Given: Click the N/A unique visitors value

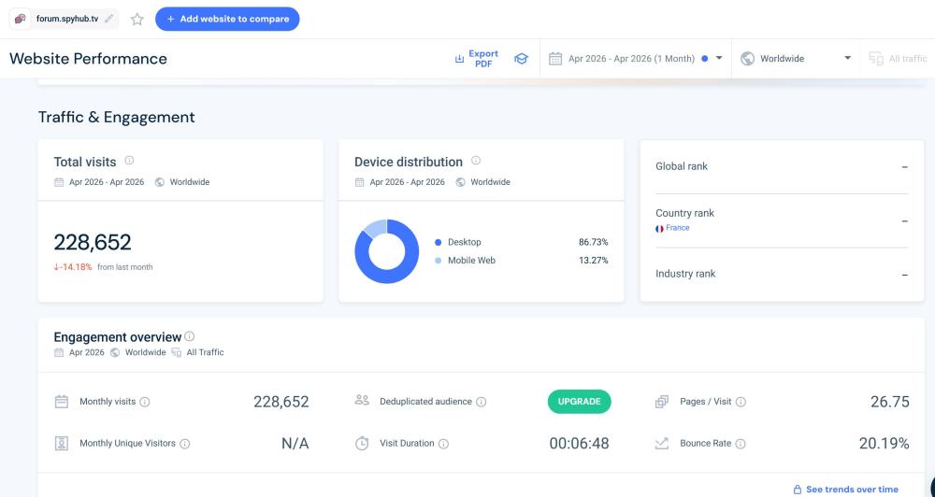Looking at the screenshot, I should (x=295, y=444).
